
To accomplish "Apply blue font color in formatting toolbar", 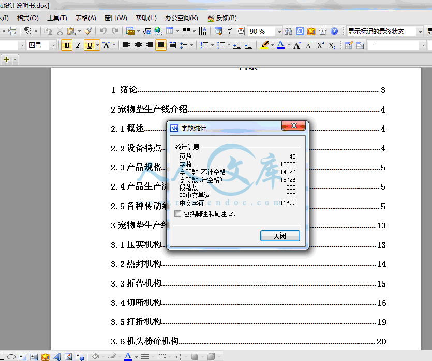I will [281, 45].
